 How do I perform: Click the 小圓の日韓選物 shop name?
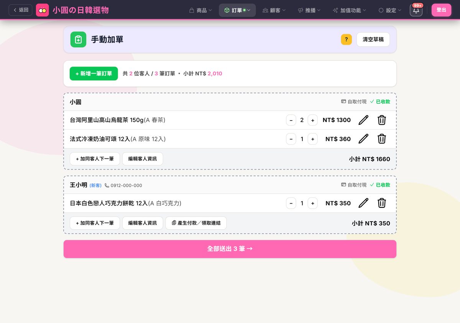click(x=81, y=10)
